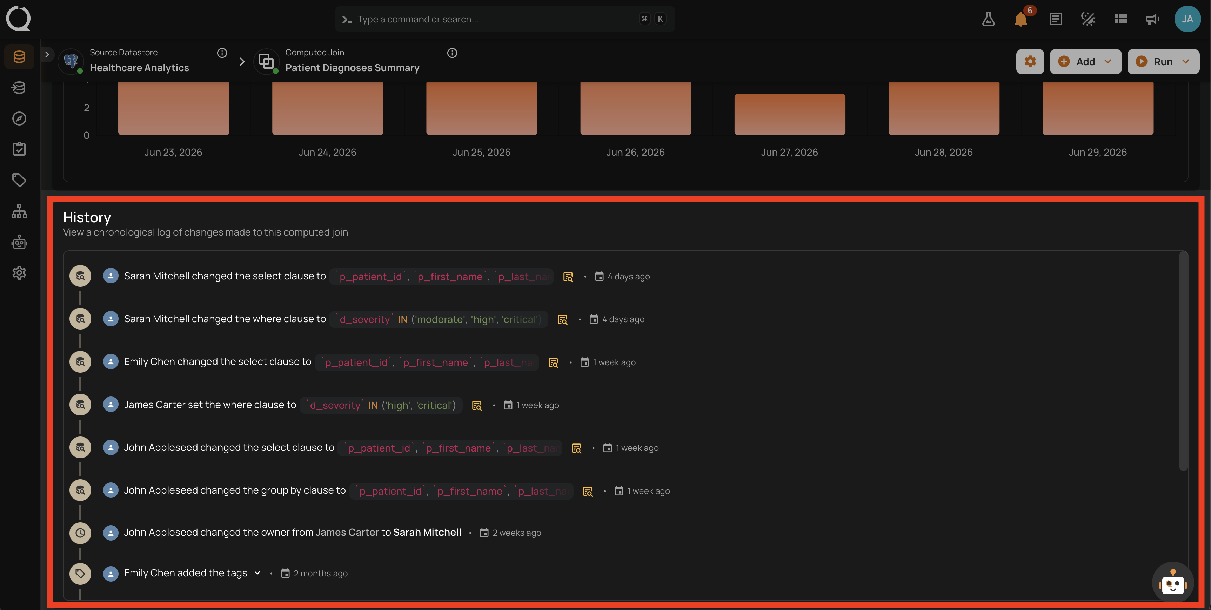Screen dimensions: 1211x610
Task: Click the "2 weeks ago" timestamp
Action: [x=516, y=533]
